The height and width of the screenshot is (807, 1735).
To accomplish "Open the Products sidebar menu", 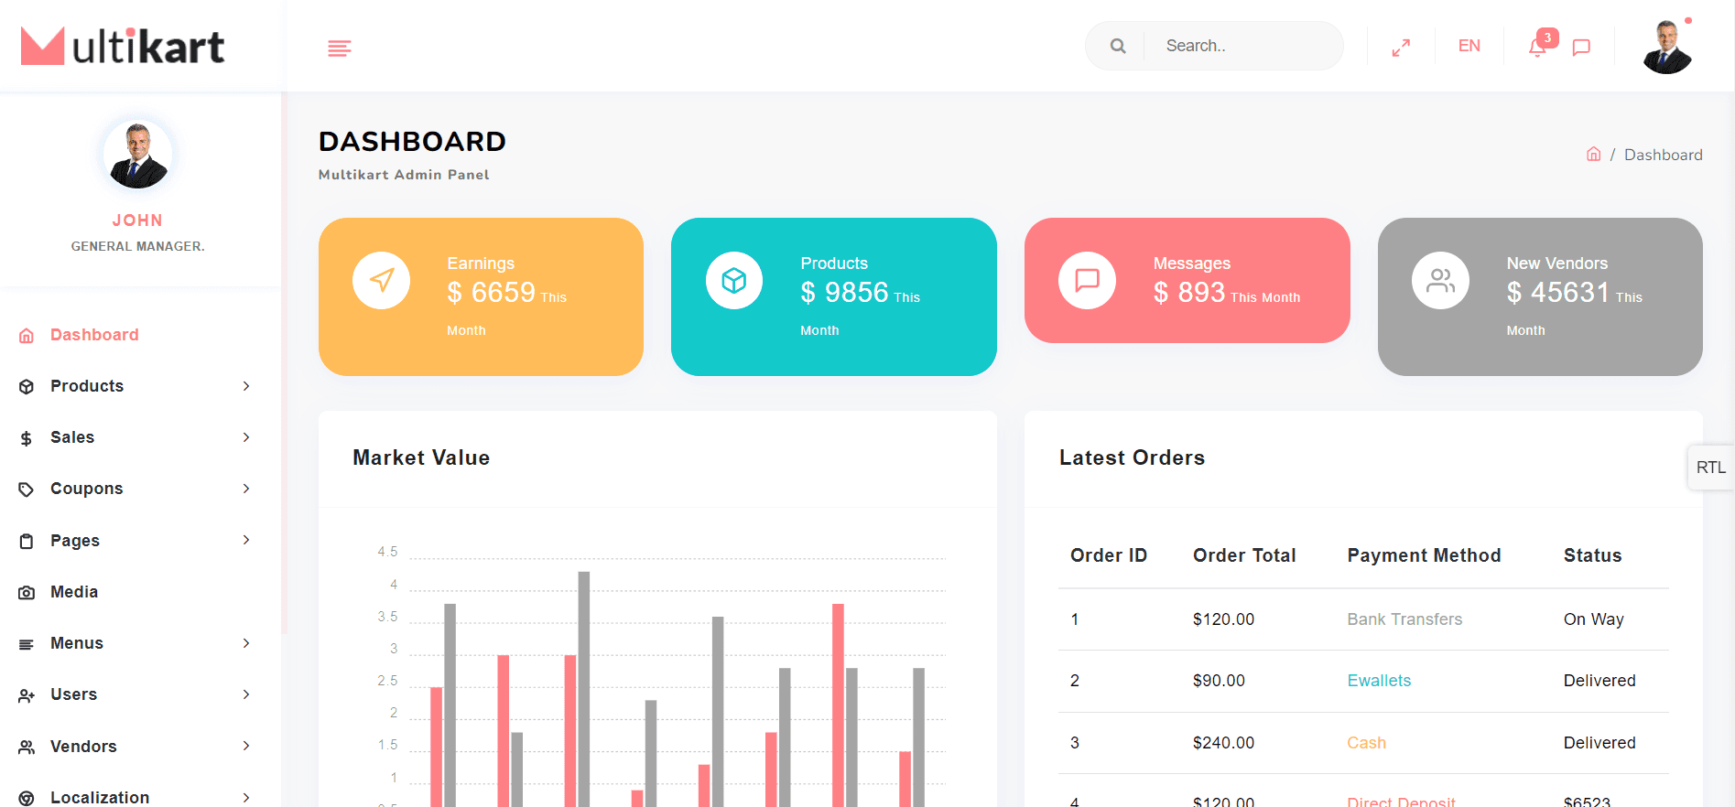I will 87,386.
